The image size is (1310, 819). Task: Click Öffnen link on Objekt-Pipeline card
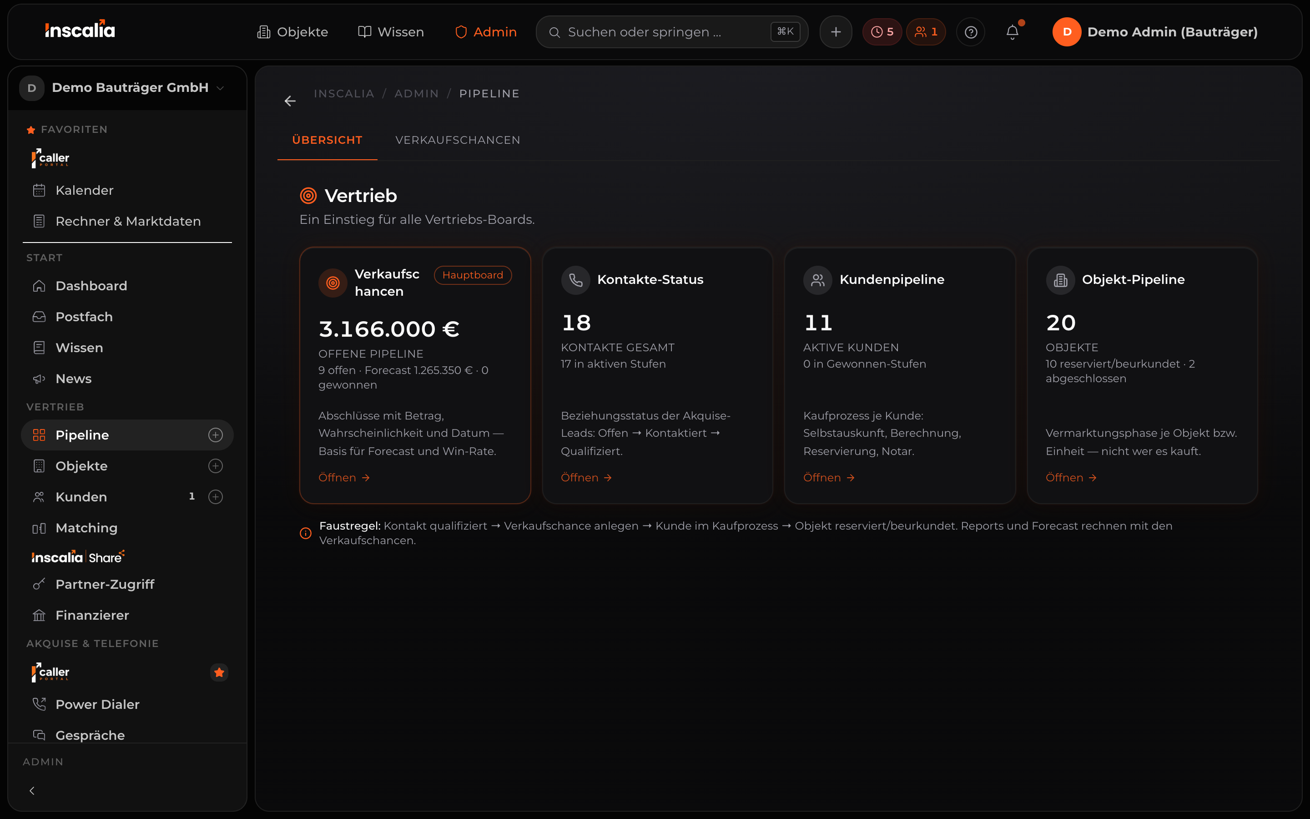1071,477
